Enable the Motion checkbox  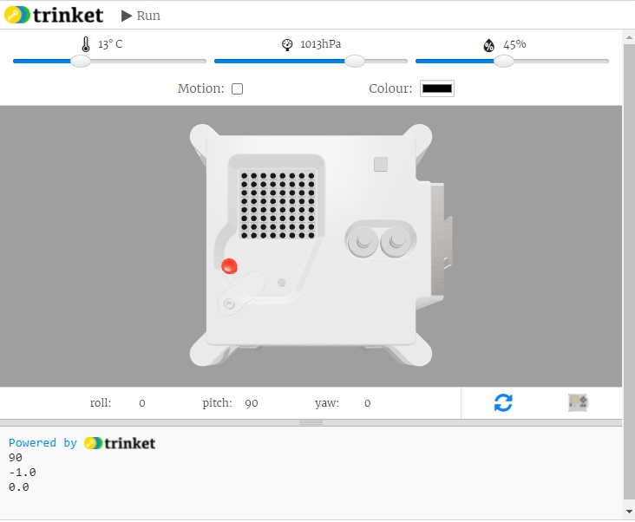click(x=238, y=88)
